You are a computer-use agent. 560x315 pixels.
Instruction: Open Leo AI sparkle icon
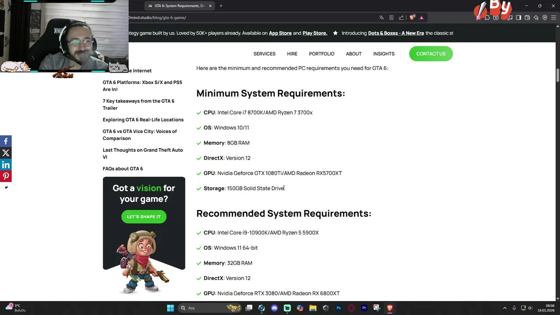(x=536, y=17)
